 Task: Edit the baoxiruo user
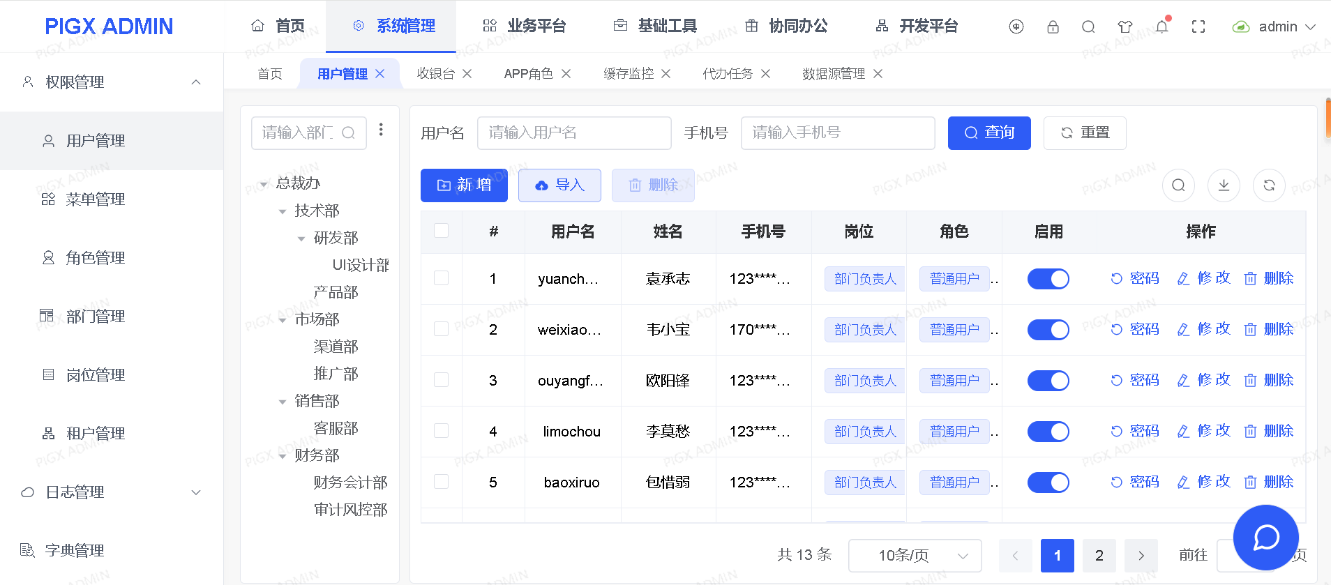coord(1203,482)
